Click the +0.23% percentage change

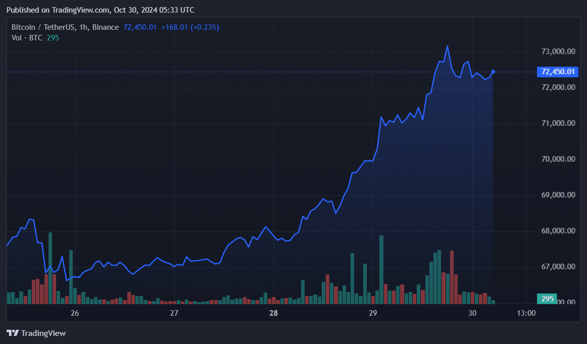(x=204, y=27)
